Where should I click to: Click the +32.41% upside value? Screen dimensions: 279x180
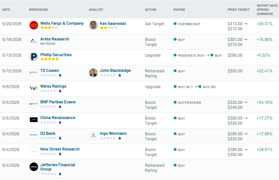click(x=264, y=71)
